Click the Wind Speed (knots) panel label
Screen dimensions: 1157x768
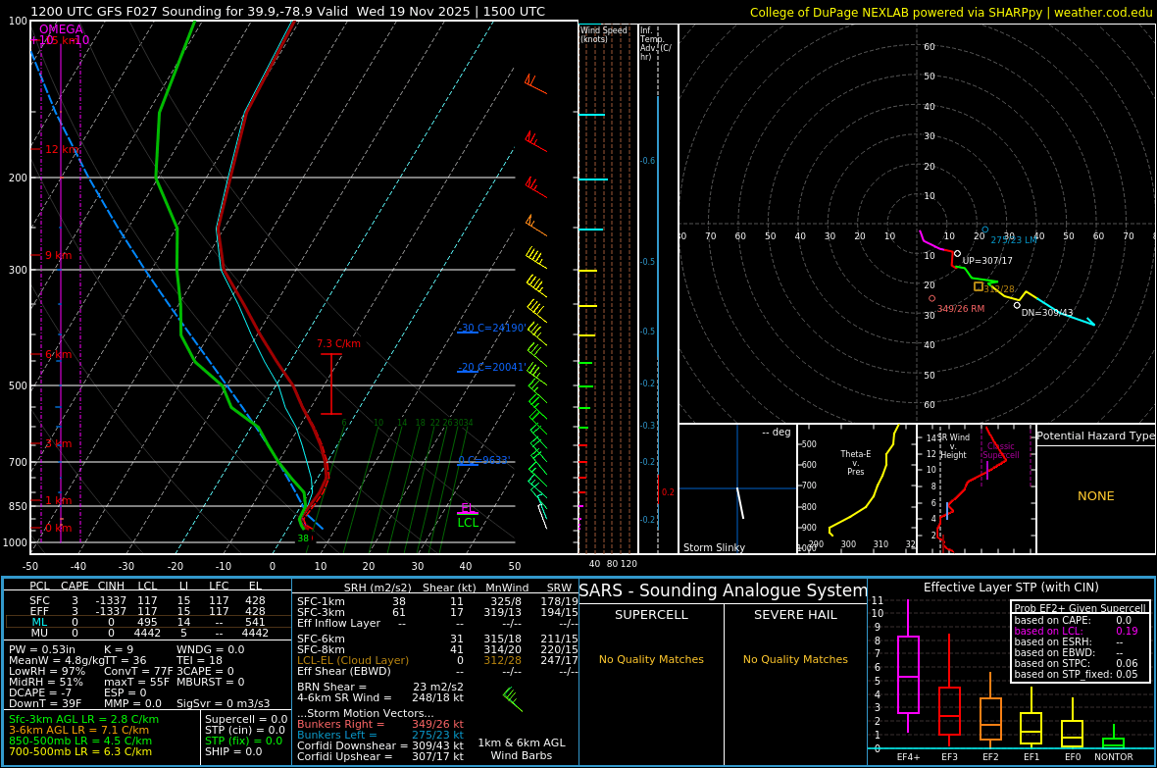(604, 34)
